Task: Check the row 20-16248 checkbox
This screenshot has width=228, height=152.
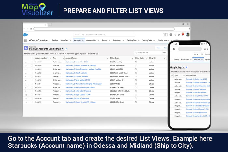Action: (32, 65)
